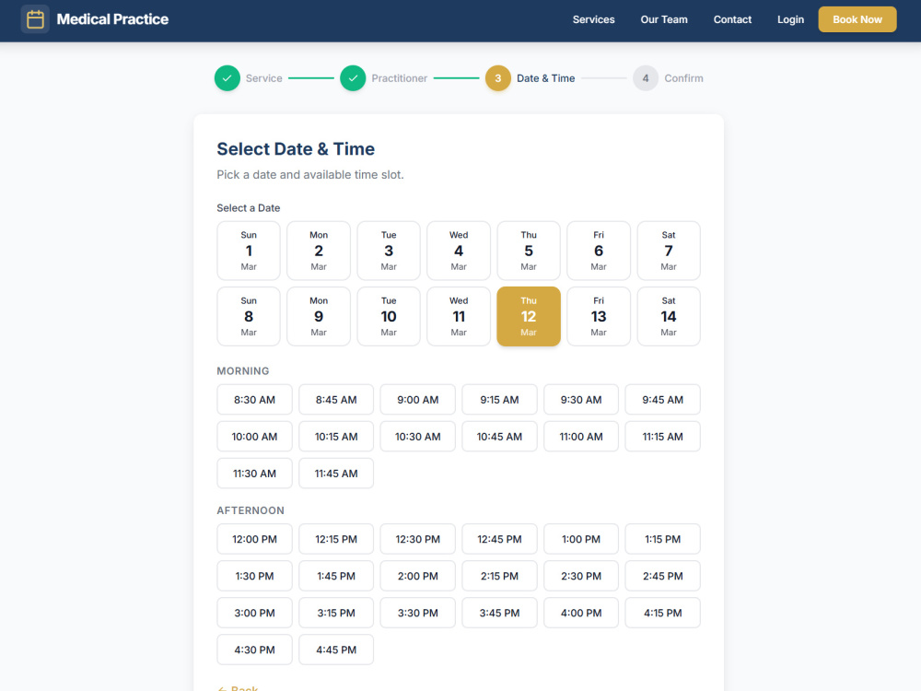The image size is (921, 691).
Task: Choose the 8:45 AM time slot
Action: pyautogui.click(x=336, y=400)
